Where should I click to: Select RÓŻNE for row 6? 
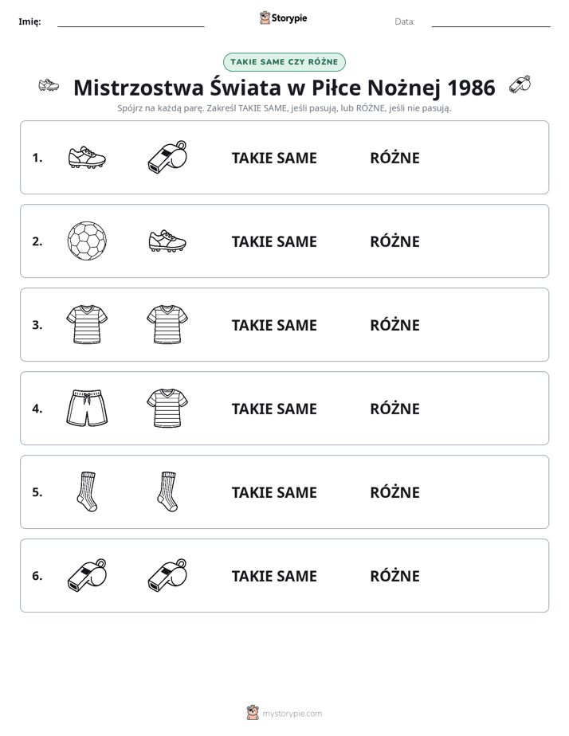[394, 576]
